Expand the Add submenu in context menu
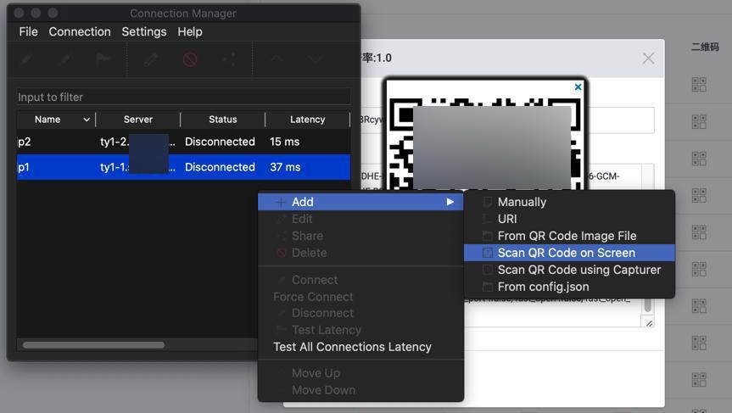 (360, 202)
